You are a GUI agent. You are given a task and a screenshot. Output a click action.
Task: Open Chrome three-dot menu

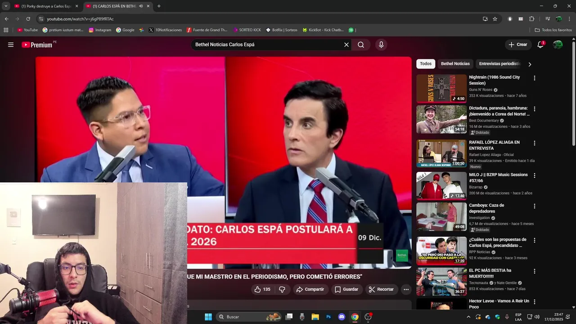(x=569, y=19)
